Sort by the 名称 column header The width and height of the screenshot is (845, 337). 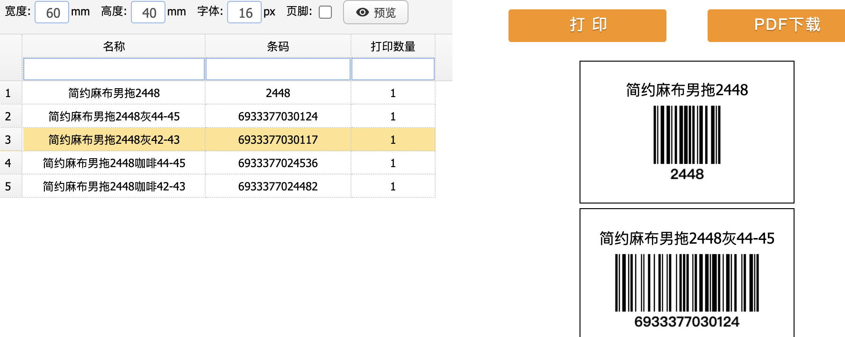(114, 46)
